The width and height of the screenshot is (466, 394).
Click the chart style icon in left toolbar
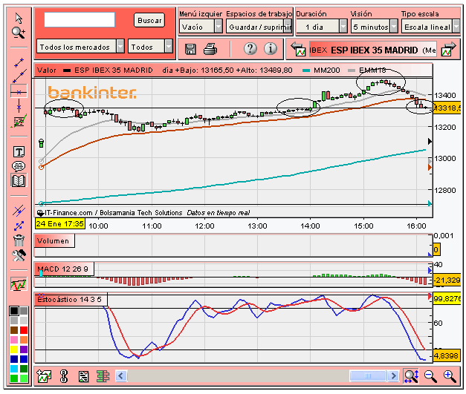(19, 284)
